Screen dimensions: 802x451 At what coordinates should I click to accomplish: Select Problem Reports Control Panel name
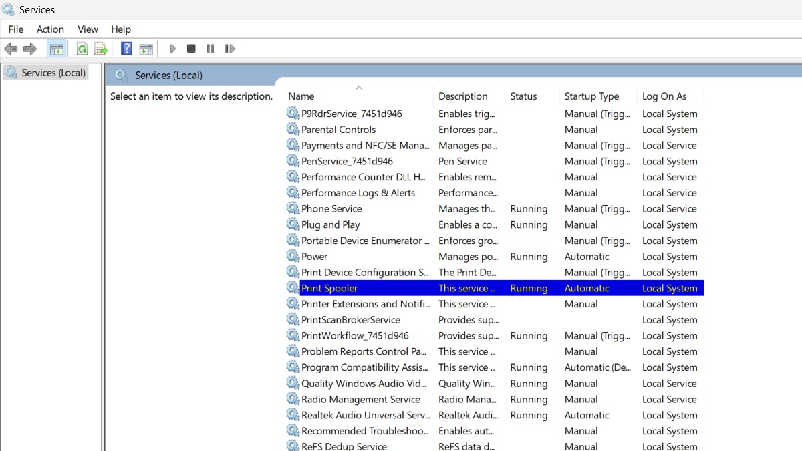pos(364,351)
